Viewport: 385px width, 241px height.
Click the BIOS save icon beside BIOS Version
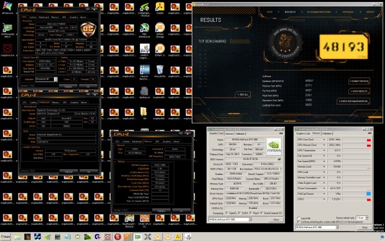tap(279, 160)
